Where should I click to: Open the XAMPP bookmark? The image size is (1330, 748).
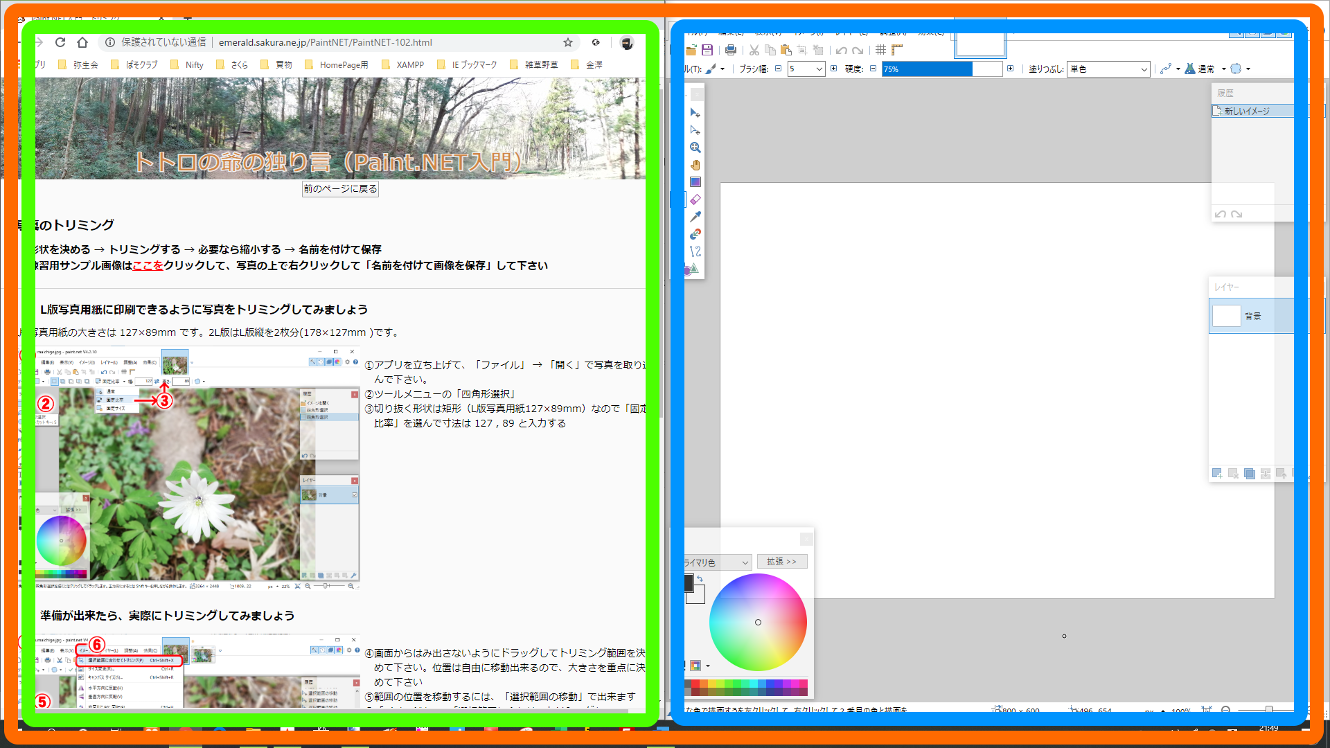tap(402, 64)
